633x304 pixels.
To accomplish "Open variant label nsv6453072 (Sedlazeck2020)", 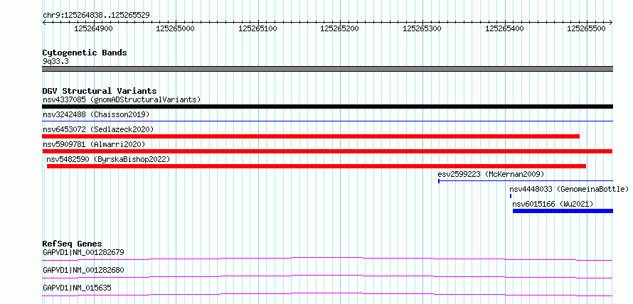I will pyautogui.click(x=98, y=129).
